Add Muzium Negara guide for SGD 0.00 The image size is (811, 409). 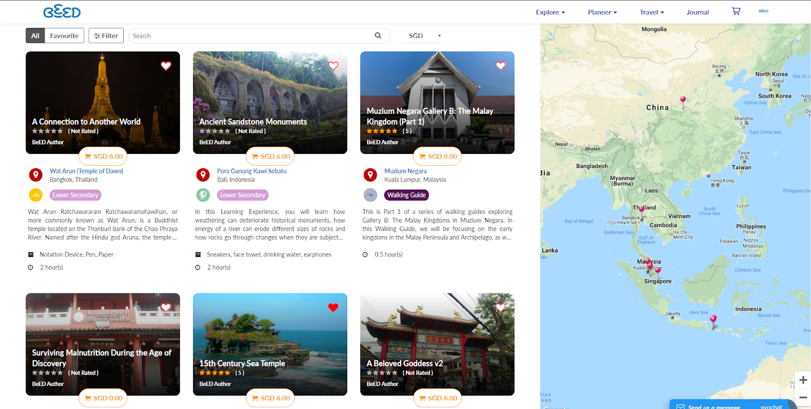pos(437,156)
